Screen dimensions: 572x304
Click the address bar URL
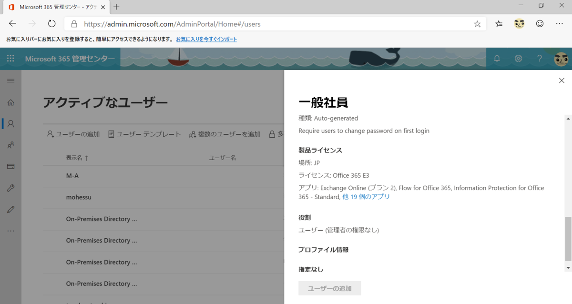click(172, 24)
